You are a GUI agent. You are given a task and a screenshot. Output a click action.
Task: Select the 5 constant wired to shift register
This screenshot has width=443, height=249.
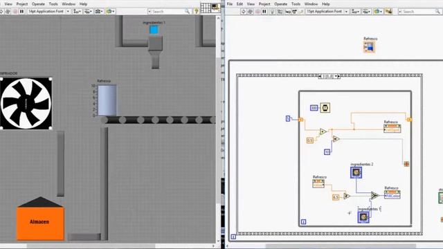tap(288, 118)
